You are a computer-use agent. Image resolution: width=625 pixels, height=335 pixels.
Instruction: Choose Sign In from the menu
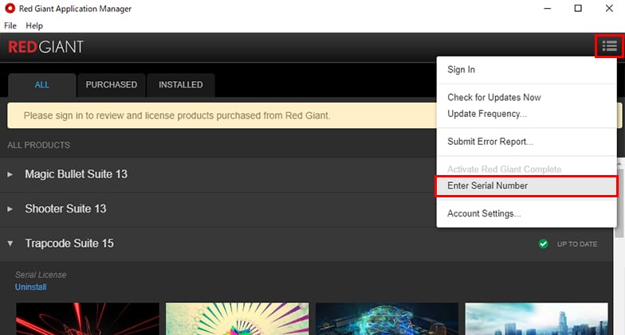pyautogui.click(x=461, y=70)
